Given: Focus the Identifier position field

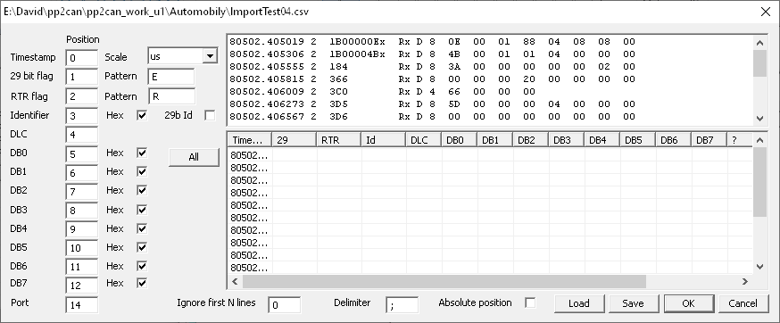Looking at the screenshot, I should (x=81, y=115).
